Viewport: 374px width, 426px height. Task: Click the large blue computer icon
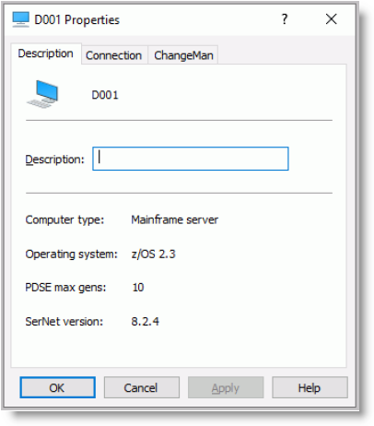(x=42, y=94)
